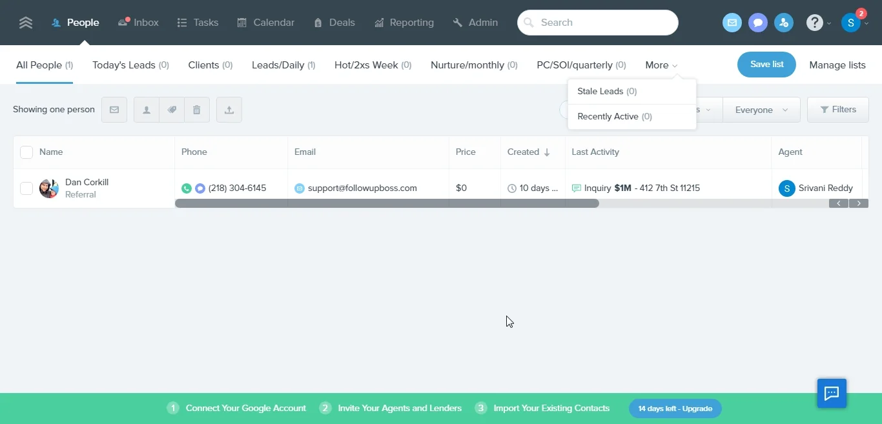
Task: Click the export upload toolbar icon
Action: pos(229,110)
